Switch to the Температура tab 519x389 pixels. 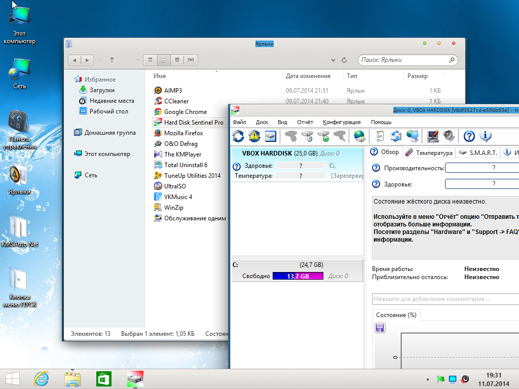coord(429,152)
